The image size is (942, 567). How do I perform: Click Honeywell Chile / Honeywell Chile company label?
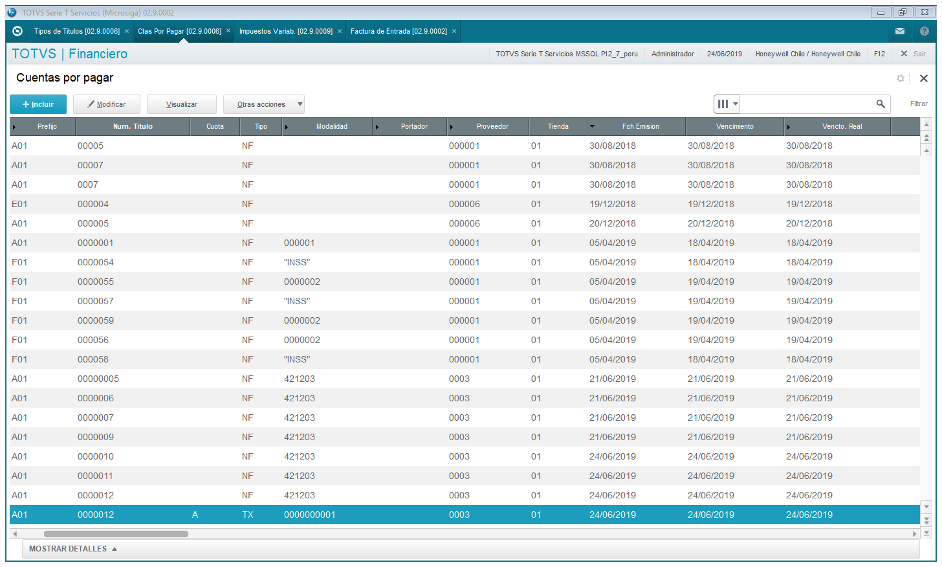807,54
